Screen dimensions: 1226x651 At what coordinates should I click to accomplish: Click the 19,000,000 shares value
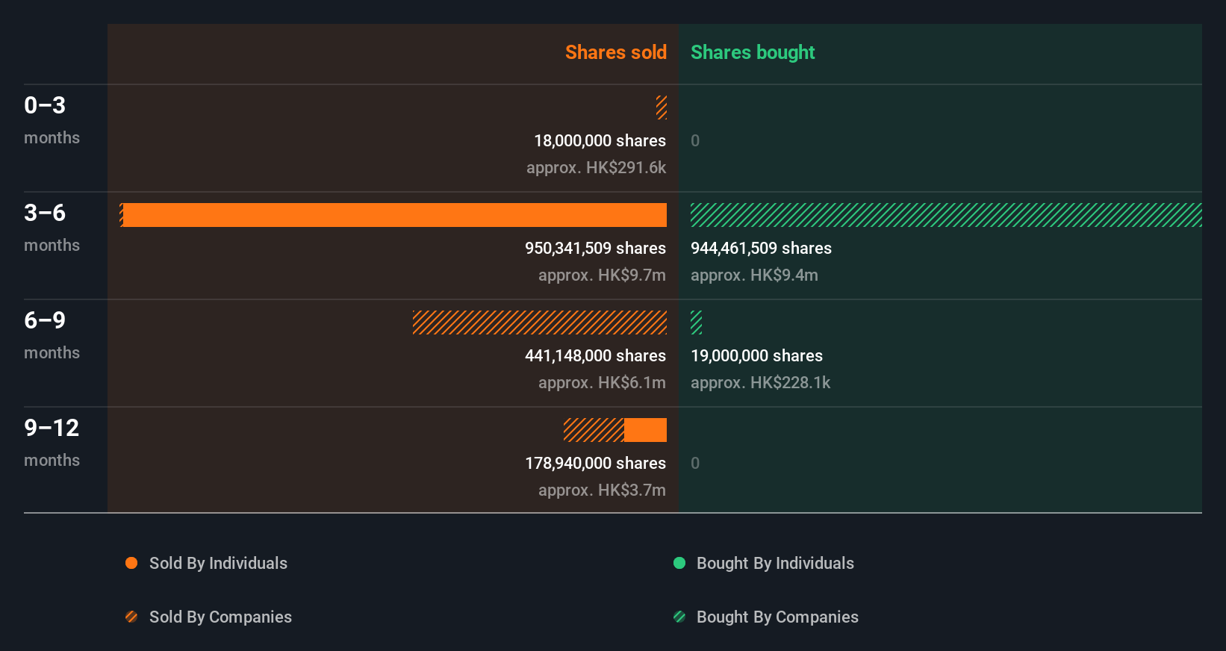coord(756,355)
